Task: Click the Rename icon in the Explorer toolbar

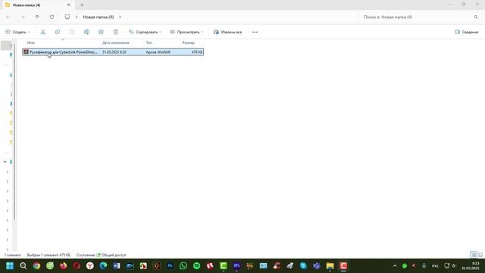Action: pyautogui.click(x=86, y=32)
